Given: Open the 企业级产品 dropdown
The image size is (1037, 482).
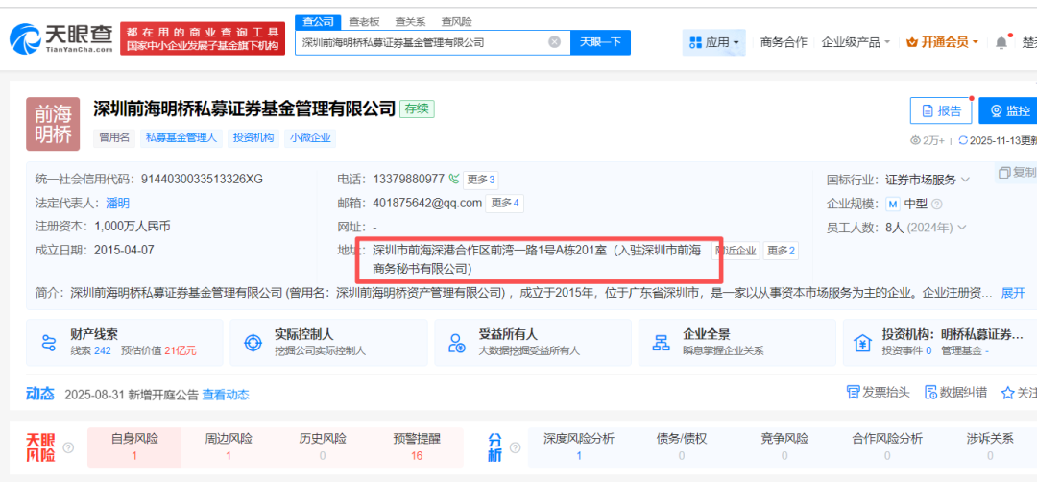Looking at the screenshot, I should [856, 42].
